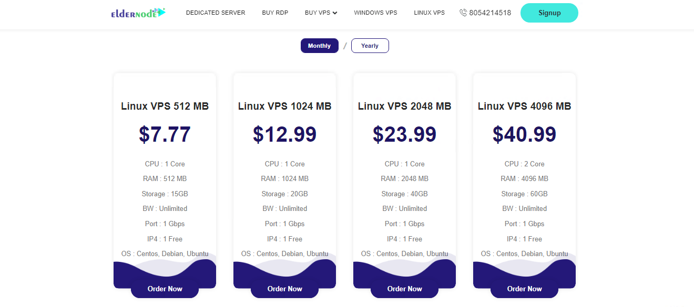Expand the BUY VPS dropdown arrow
This screenshot has height=307, width=694.
335,13
